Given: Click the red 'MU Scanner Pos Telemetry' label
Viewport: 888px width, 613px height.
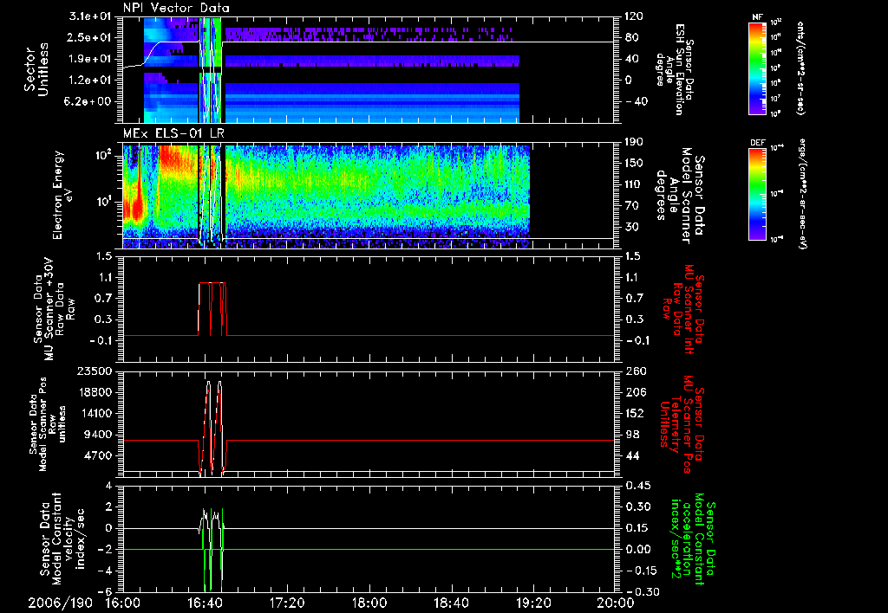Looking at the screenshot, I should click(x=682, y=424).
